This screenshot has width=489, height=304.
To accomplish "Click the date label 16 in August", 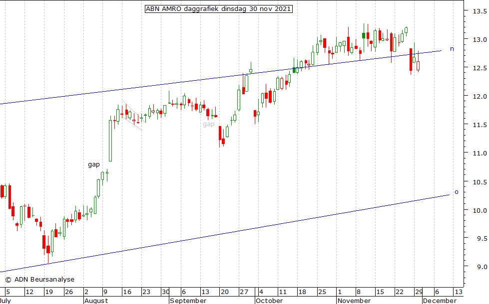I will pyautogui.click(x=127, y=292).
